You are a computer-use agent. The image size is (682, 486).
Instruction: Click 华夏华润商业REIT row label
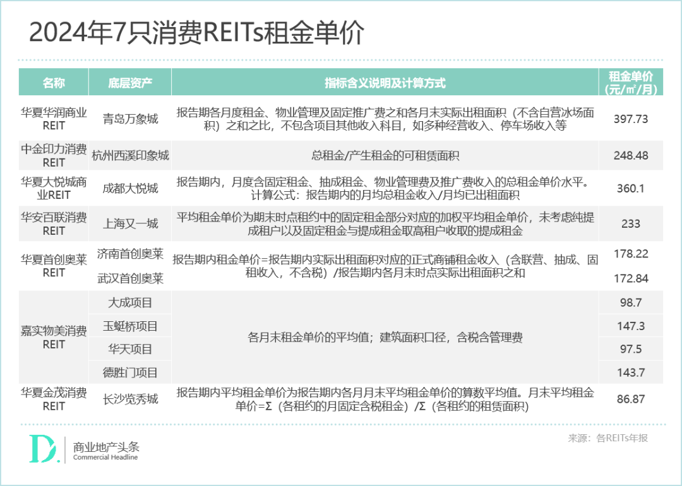click(54, 117)
